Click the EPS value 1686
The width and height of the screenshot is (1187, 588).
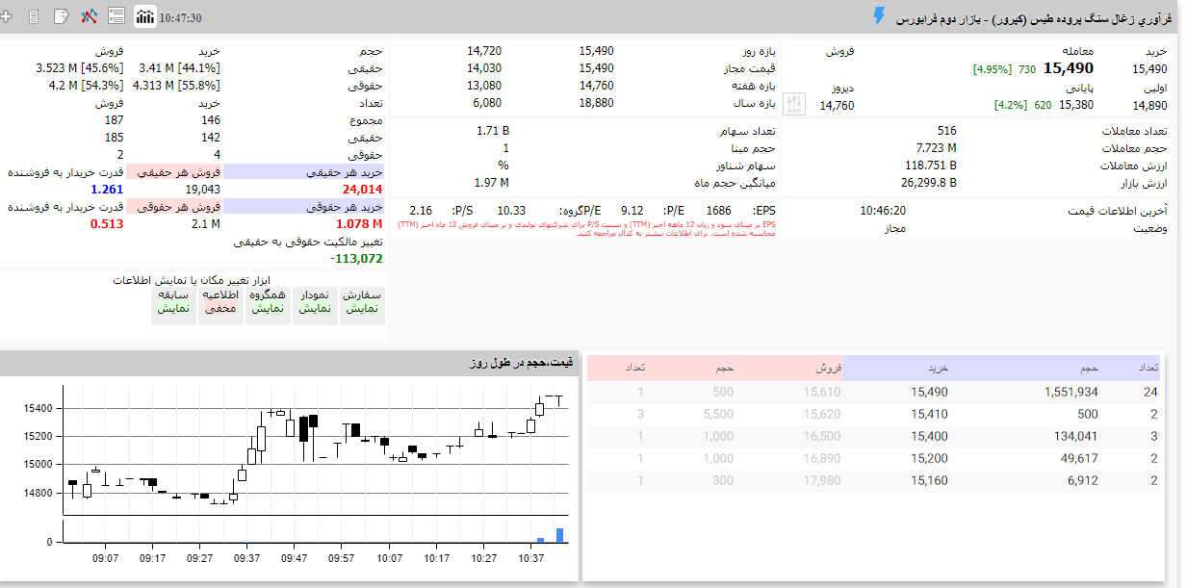pos(718,211)
